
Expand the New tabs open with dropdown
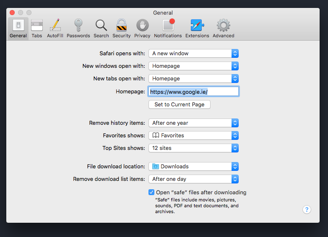pyautogui.click(x=193, y=79)
